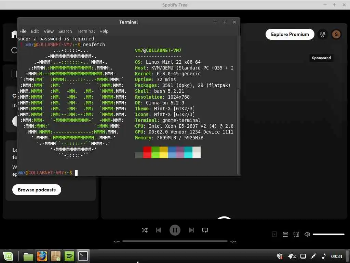
Task: Open Files manager from the panel
Action: [x=28, y=256]
